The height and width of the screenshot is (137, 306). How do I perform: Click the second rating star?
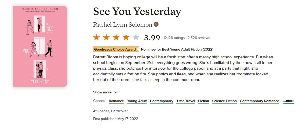click(106, 38)
